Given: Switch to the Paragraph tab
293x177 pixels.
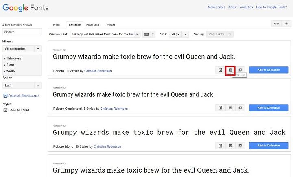Looking at the screenshot, I should 93,25.
